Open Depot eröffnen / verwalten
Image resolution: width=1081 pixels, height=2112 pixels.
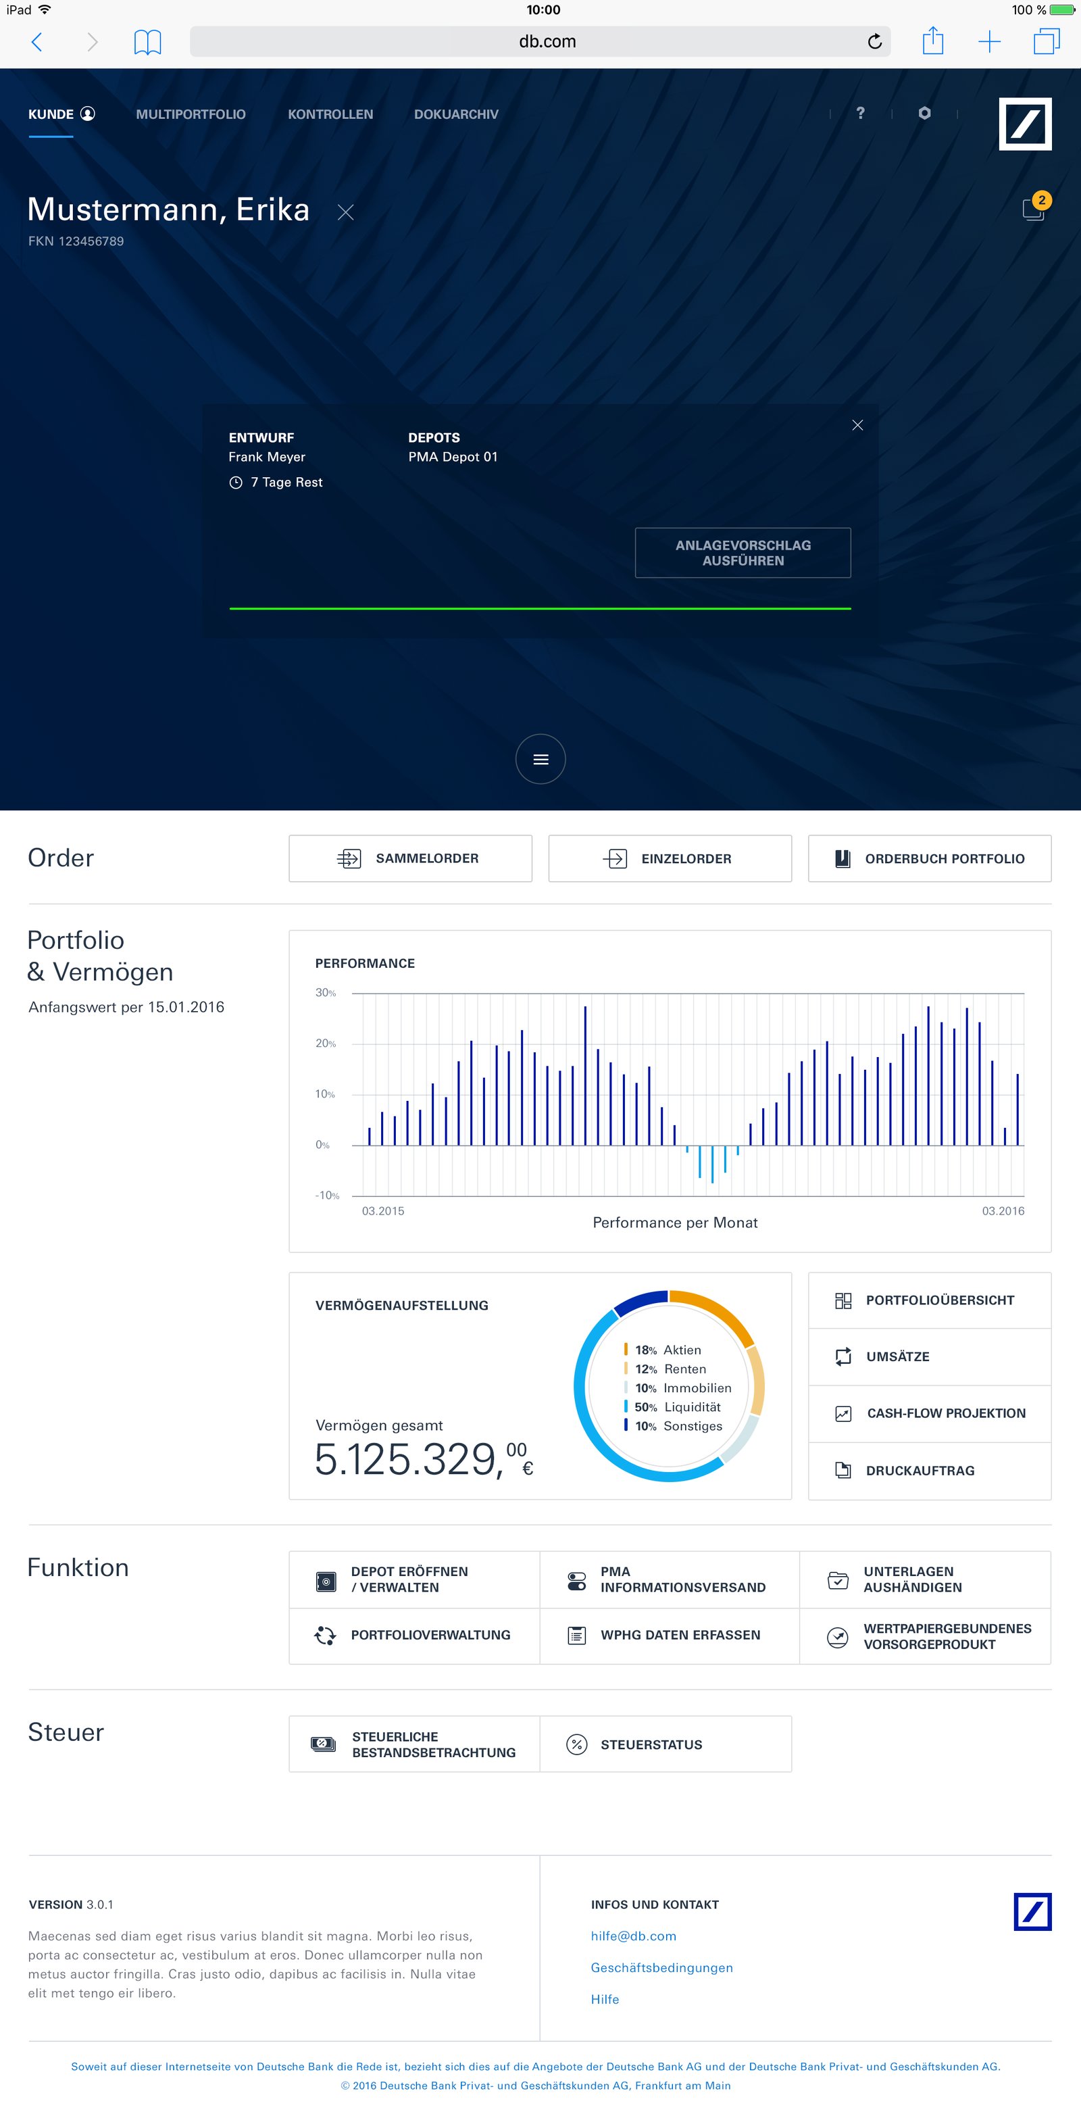[415, 1580]
